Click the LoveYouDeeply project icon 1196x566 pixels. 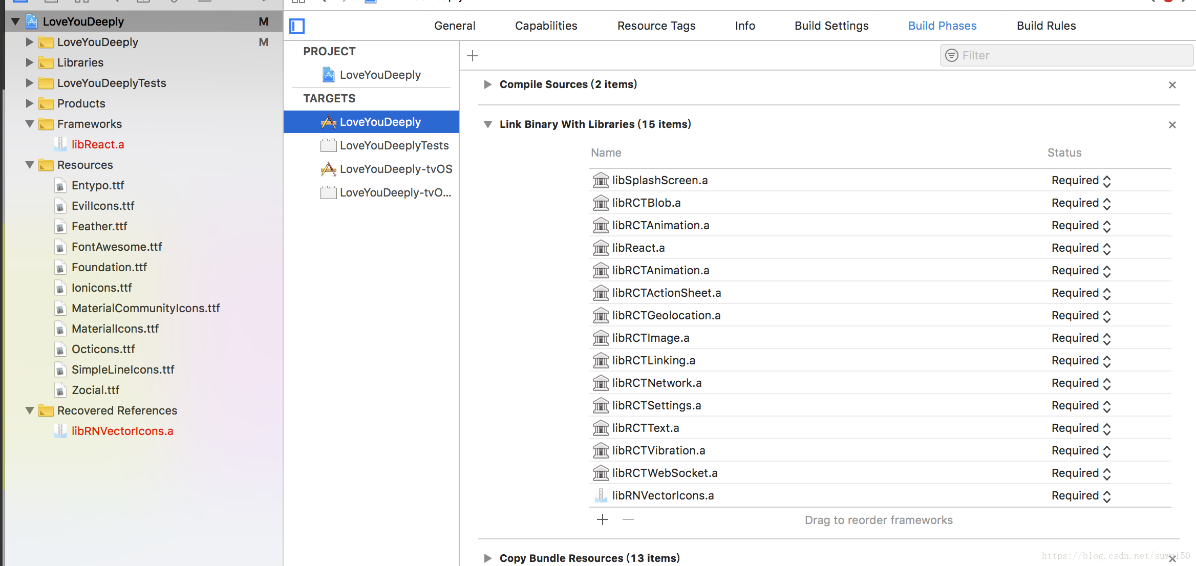pyautogui.click(x=31, y=21)
